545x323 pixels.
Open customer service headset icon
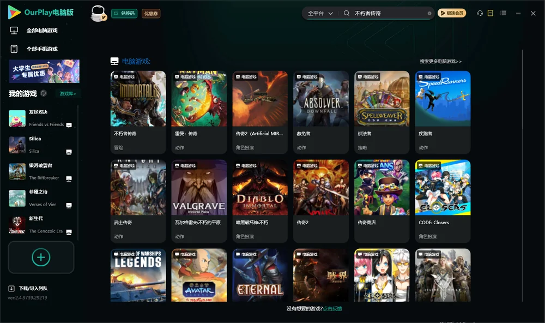(480, 13)
